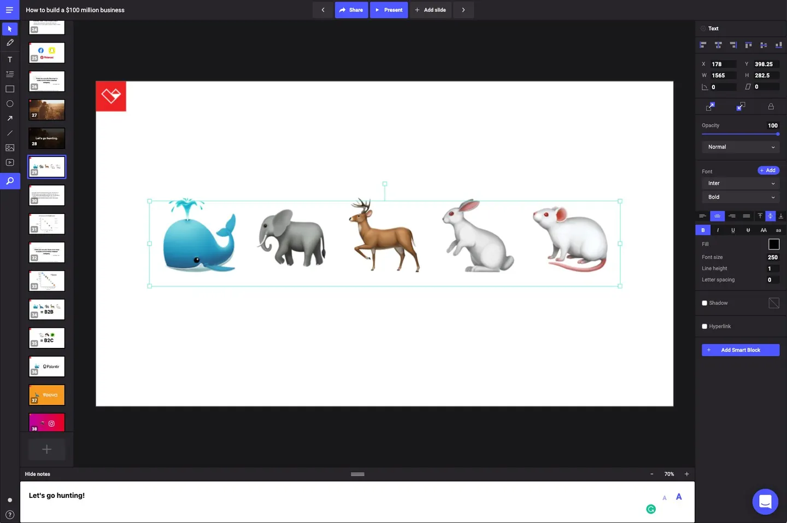
Task: Click Hide notes
Action: (37, 474)
